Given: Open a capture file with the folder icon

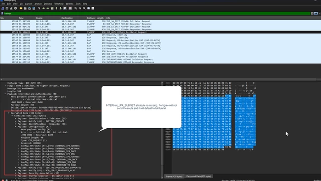Looking at the screenshot, I should (x=21, y=8).
